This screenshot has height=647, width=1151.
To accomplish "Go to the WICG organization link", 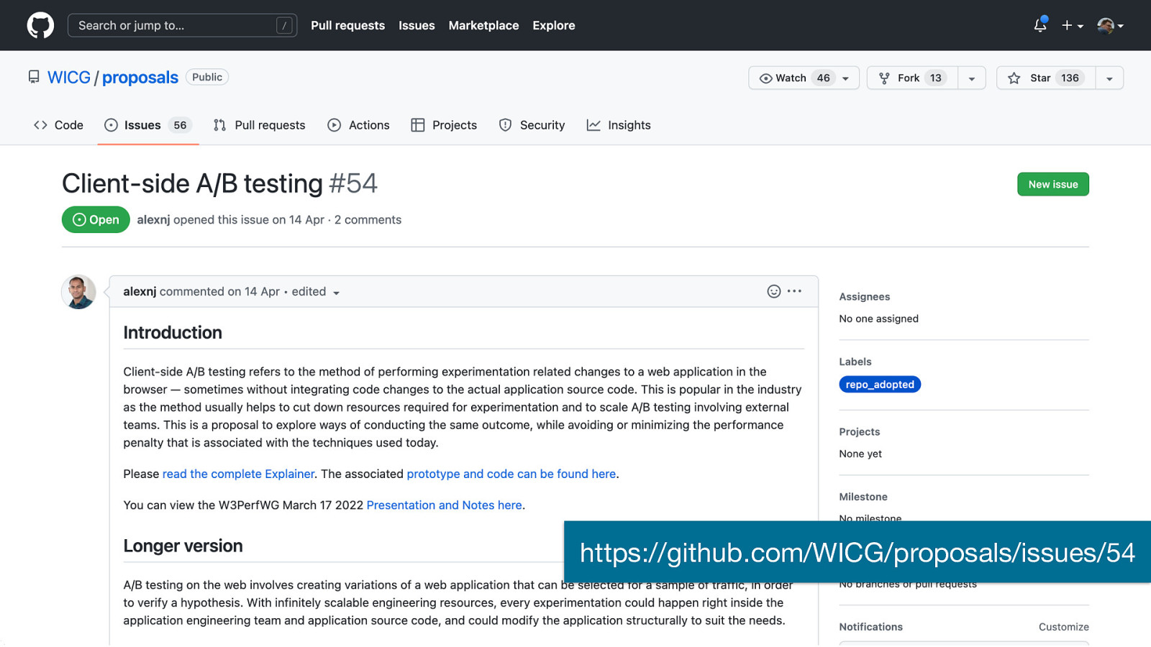I will (x=69, y=78).
